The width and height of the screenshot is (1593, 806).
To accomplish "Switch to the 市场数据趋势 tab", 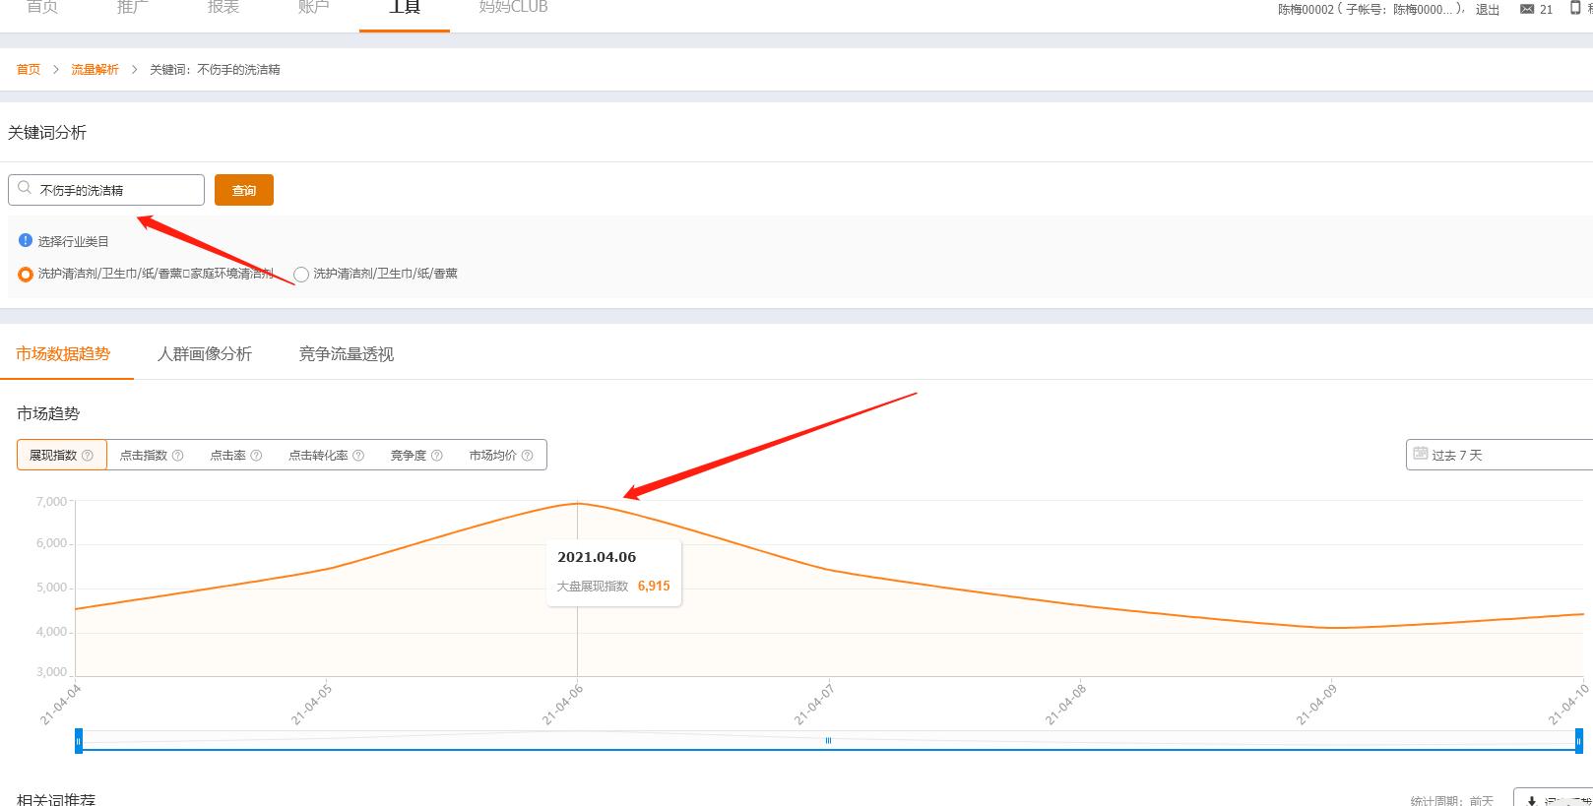I will click(x=63, y=354).
